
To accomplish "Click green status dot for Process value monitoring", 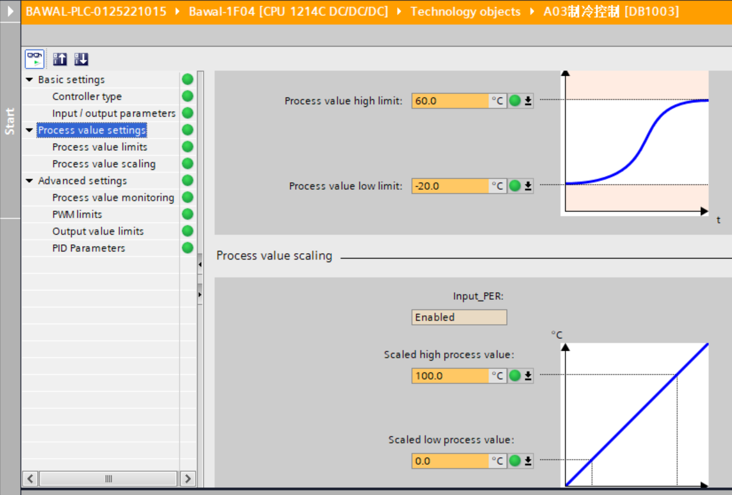I will (x=187, y=197).
